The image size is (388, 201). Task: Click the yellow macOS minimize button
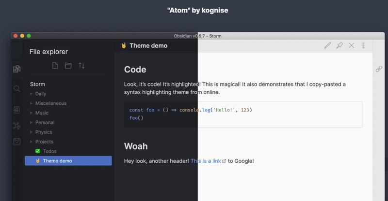point(22,36)
